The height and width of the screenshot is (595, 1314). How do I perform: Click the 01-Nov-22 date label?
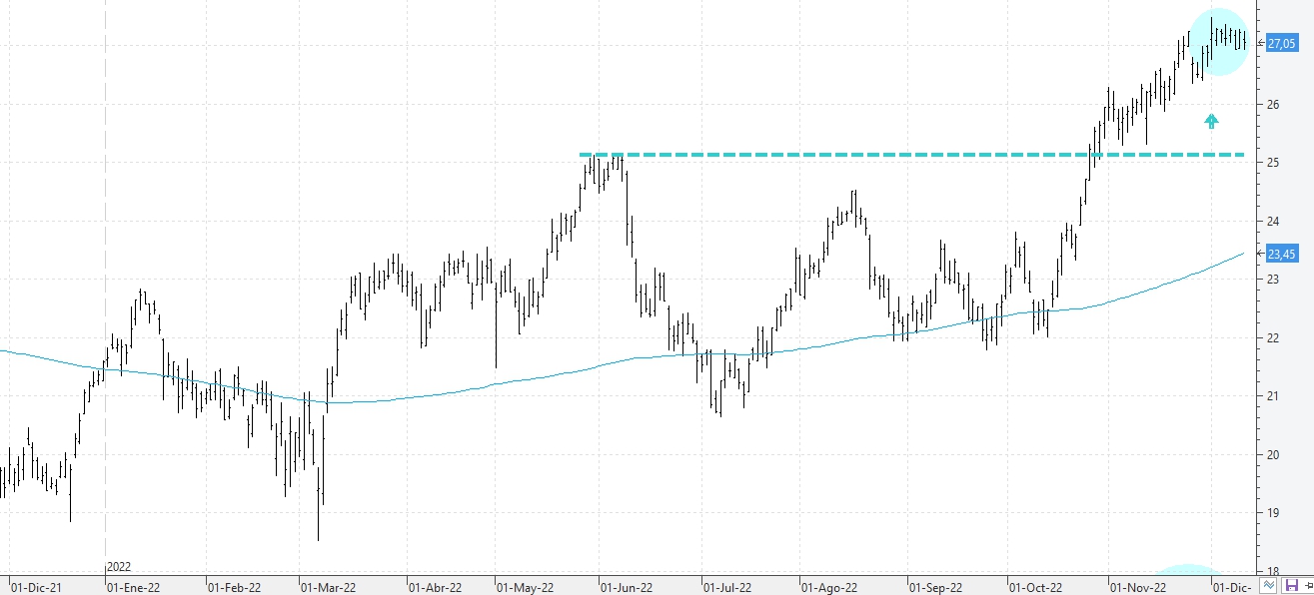[1139, 588]
